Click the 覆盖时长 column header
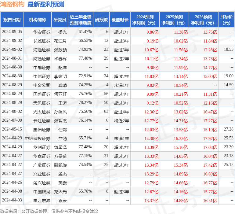235x214 pixels. pyautogui.click(x=120, y=20)
